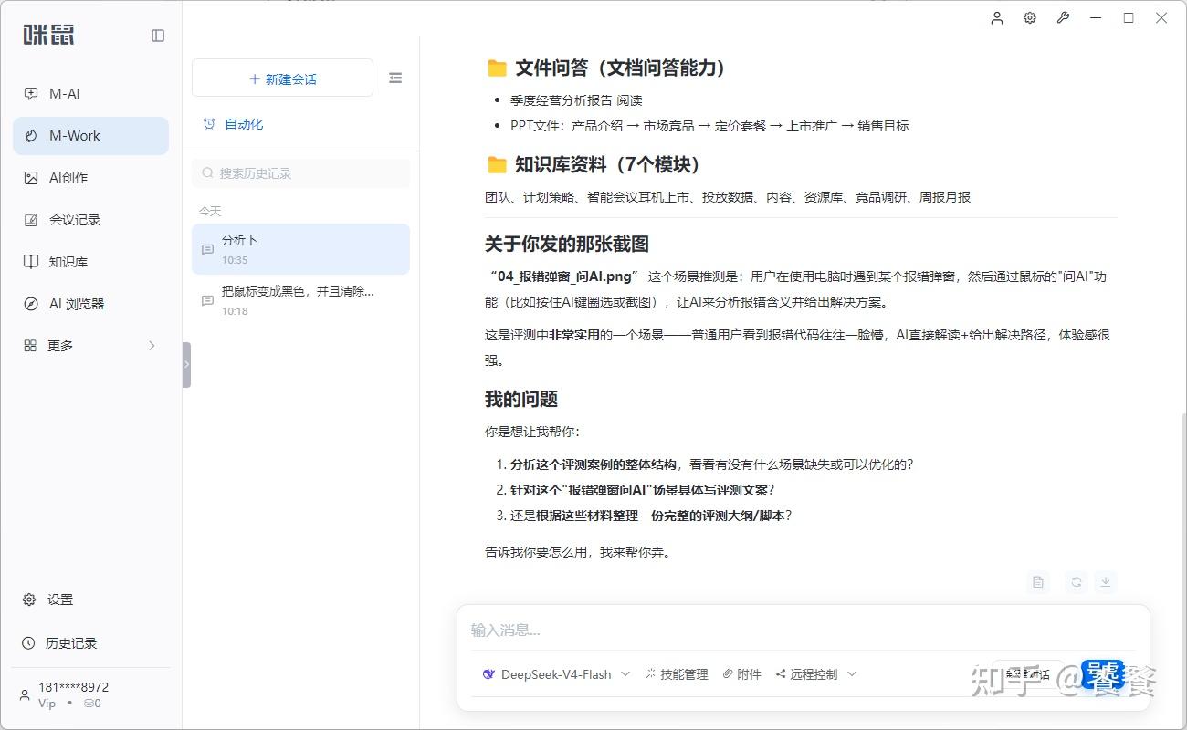Image resolution: width=1187 pixels, height=730 pixels.
Task: Click the 历史记录 clock icon
Action: coord(29,643)
